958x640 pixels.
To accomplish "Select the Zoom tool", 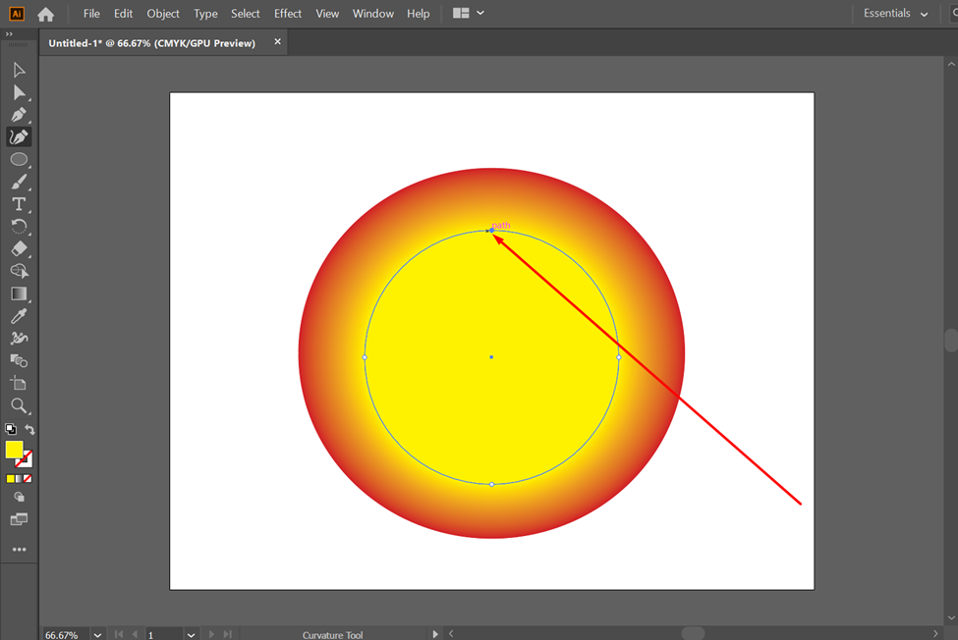I will point(19,405).
